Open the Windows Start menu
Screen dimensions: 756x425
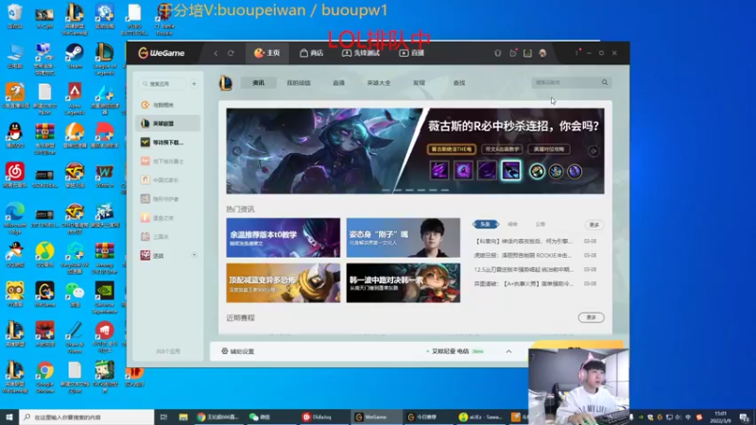pos(9,416)
